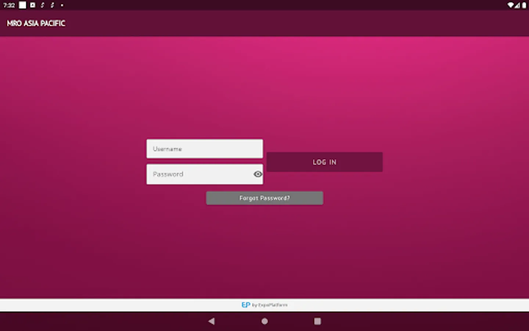This screenshot has width=529, height=331.
Task: Focus the Username input field
Action: (205, 149)
